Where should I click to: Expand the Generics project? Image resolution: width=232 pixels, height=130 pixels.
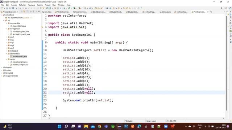coord(1,68)
